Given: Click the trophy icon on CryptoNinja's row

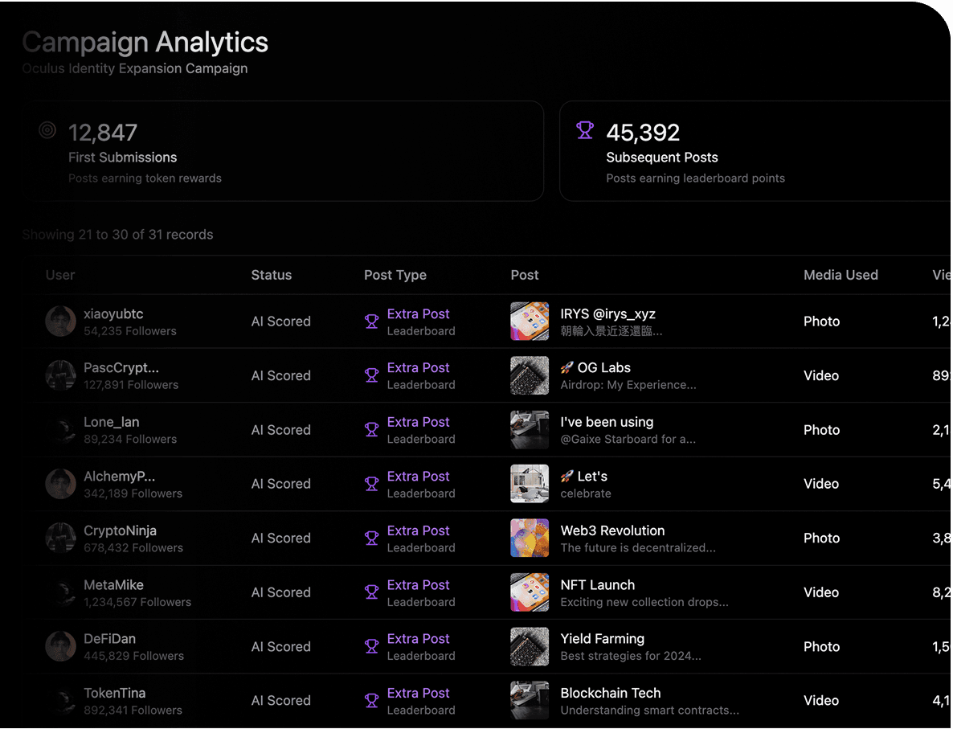Looking at the screenshot, I should (x=371, y=538).
